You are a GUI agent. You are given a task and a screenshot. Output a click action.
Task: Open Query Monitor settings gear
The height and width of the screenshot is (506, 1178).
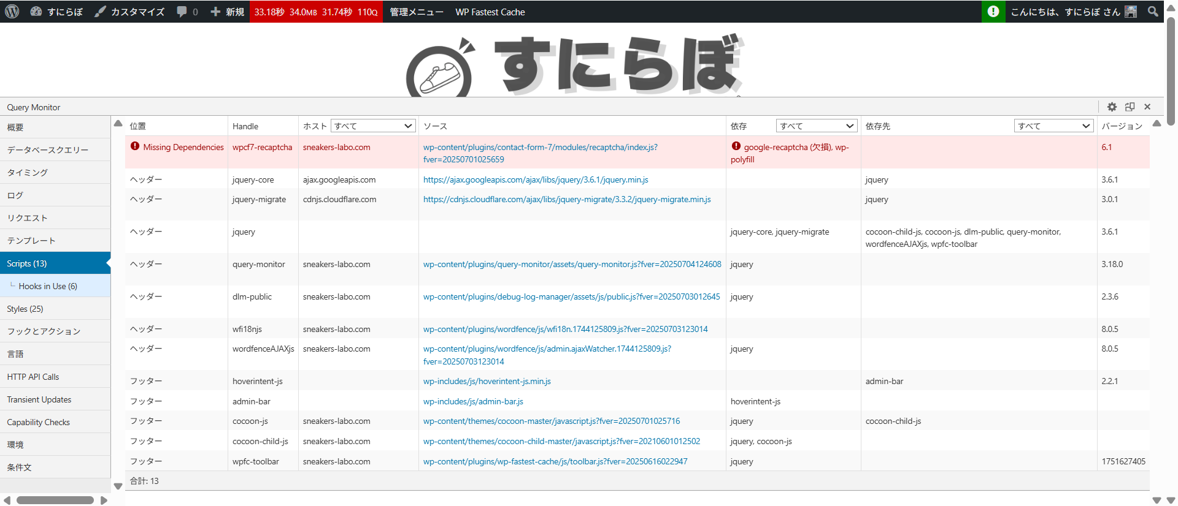tap(1112, 107)
